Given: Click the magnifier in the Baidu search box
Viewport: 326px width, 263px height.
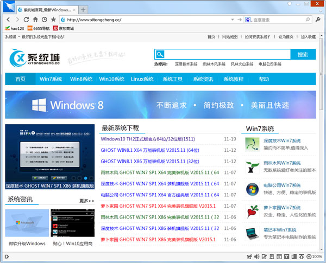Looking at the screenshot, I should (308, 20).
